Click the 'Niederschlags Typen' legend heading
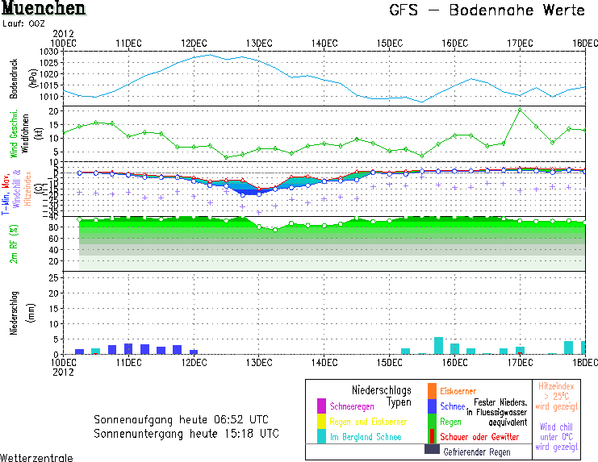This screenshot has height=462, width=598. [x=382, y=396]
